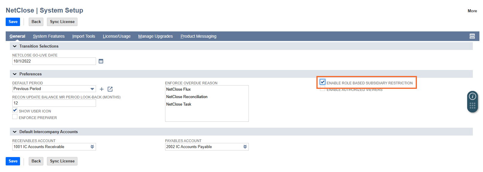Click the top Save button
The height and width of the screenshot is (172, 483).
[x=13, y=22]
